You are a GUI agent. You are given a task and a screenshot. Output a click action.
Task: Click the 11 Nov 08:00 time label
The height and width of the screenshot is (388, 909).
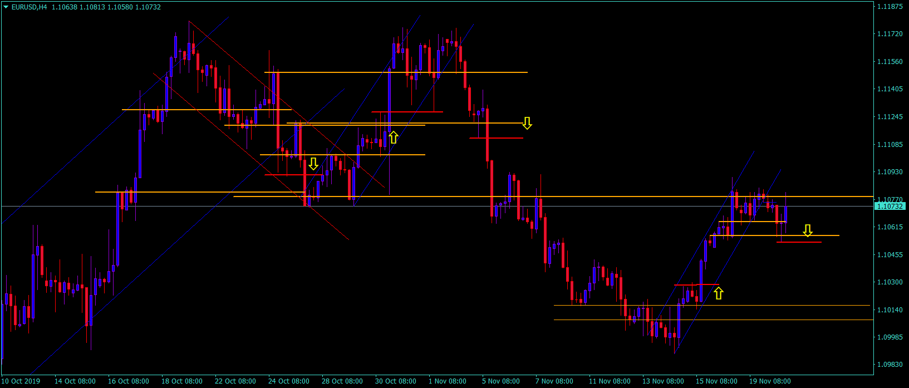610,381
